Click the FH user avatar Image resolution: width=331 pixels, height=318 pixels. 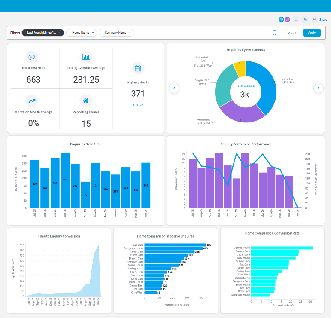[281, 19]
